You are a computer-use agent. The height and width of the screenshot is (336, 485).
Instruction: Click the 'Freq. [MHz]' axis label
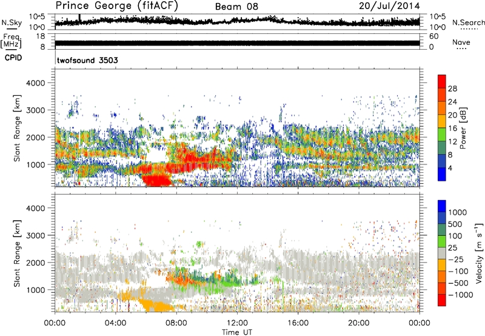click(11, 41)
